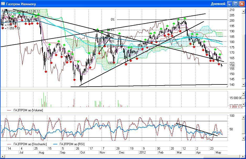
Task: Click the Fibonacci 61.8% level label
Action: tap(111, 46)
